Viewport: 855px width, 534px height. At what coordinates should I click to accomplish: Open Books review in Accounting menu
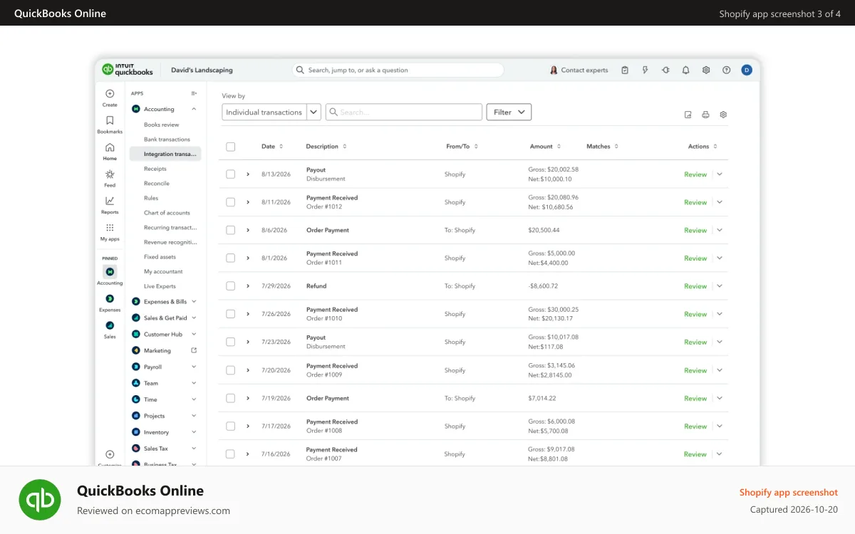pos(161,125)
